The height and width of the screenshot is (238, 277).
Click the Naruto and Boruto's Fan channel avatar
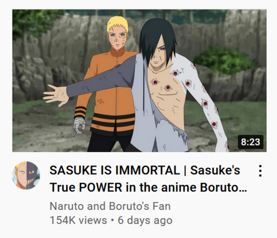pyautogui.click(x=26, y=175)
